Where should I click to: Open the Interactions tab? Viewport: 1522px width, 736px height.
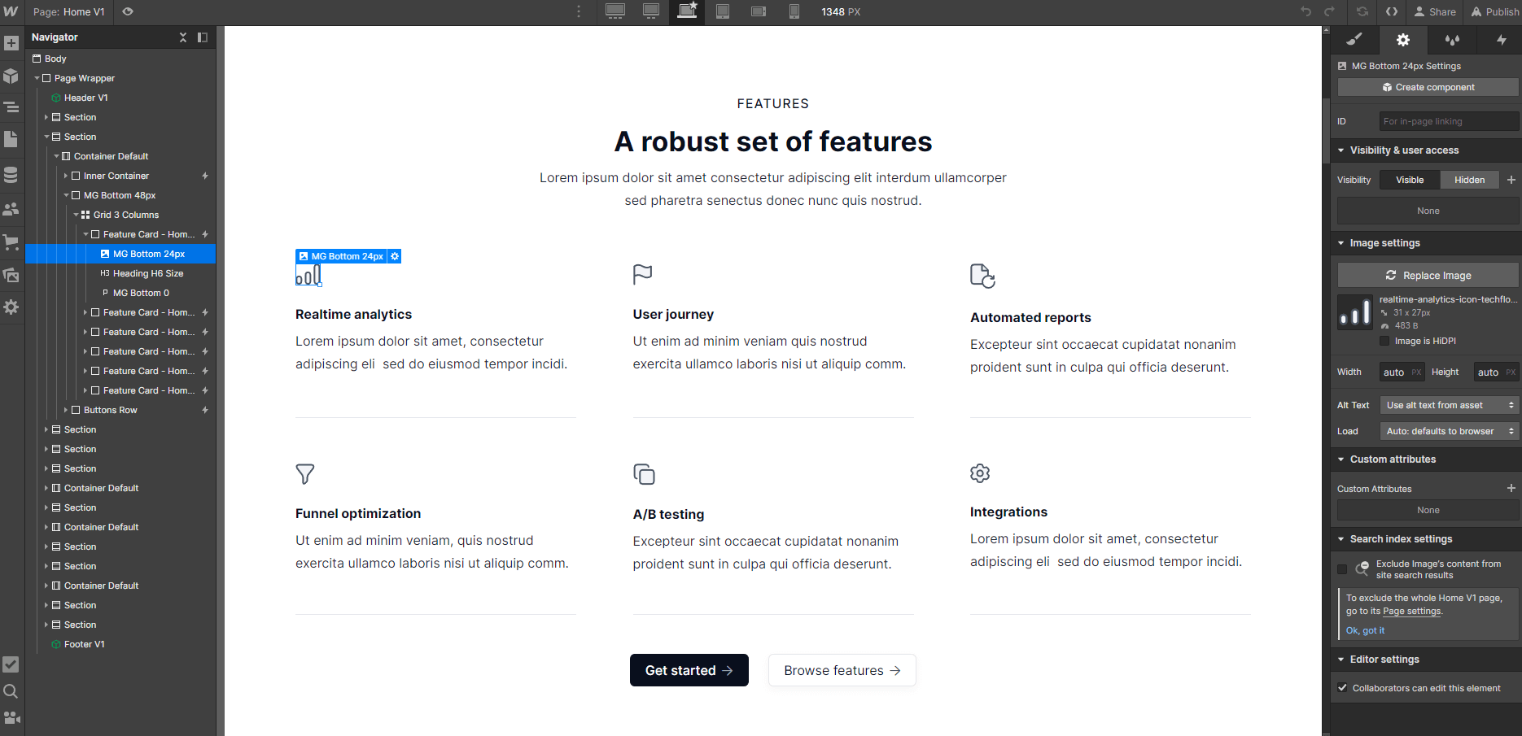coord(1501,39)
